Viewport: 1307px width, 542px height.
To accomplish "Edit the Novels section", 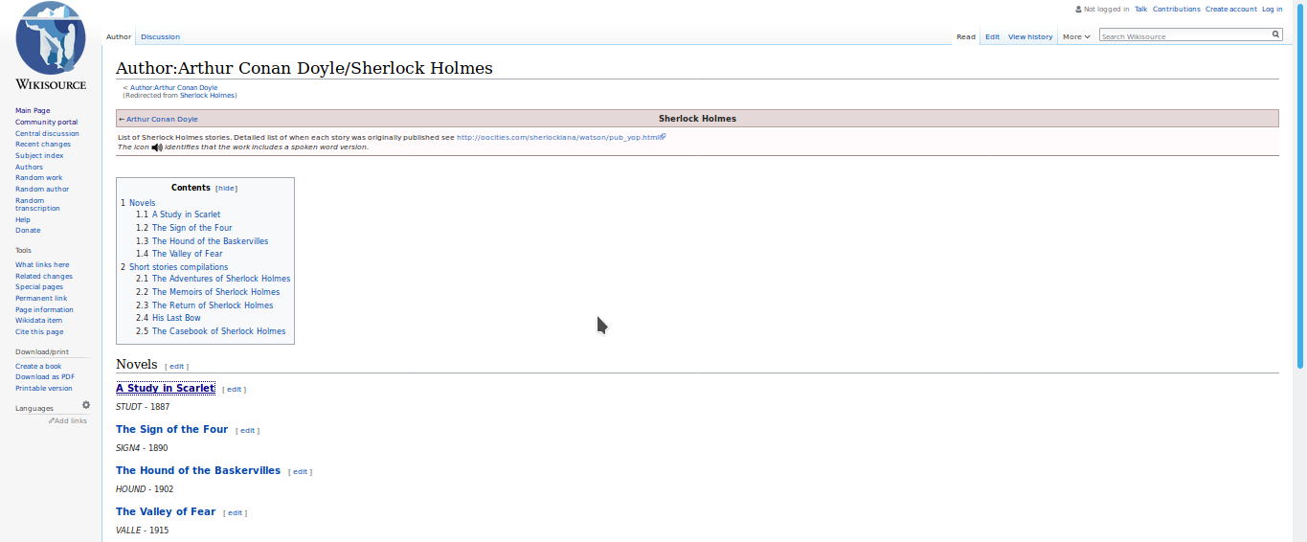I will (177, 367).
